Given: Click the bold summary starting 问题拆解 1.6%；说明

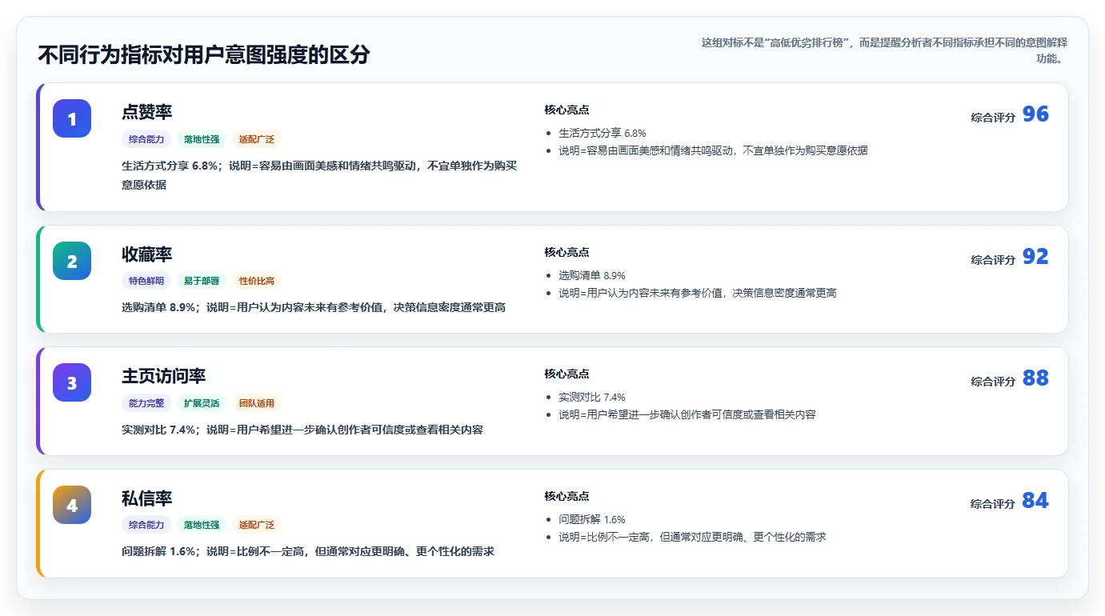Looking at the screenshot, I should (x=308, y=552).
